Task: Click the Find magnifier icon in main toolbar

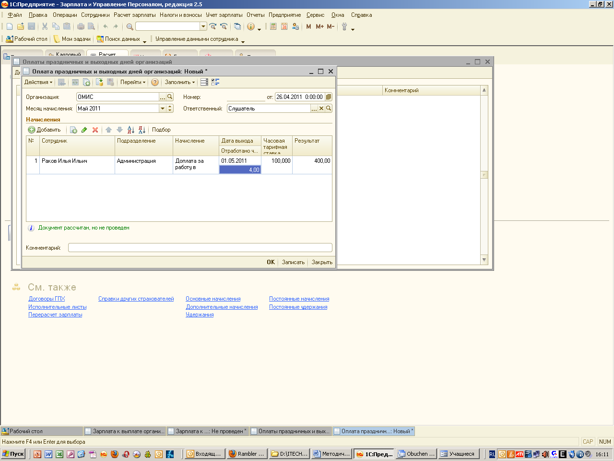Action: click(130, 26)
